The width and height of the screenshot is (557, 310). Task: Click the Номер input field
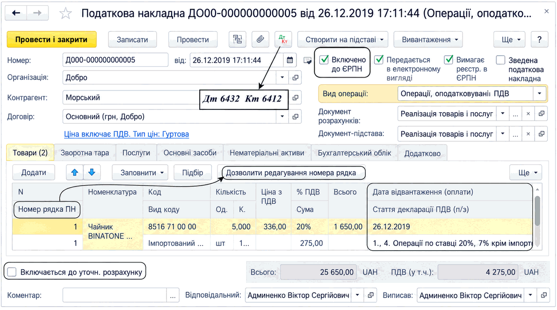(116, 60)
